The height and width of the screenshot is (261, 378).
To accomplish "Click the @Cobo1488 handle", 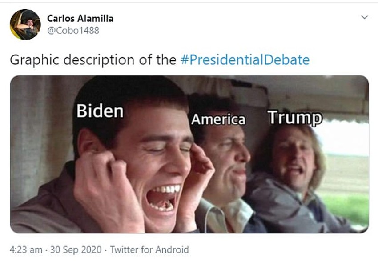I will pos(73,31).
